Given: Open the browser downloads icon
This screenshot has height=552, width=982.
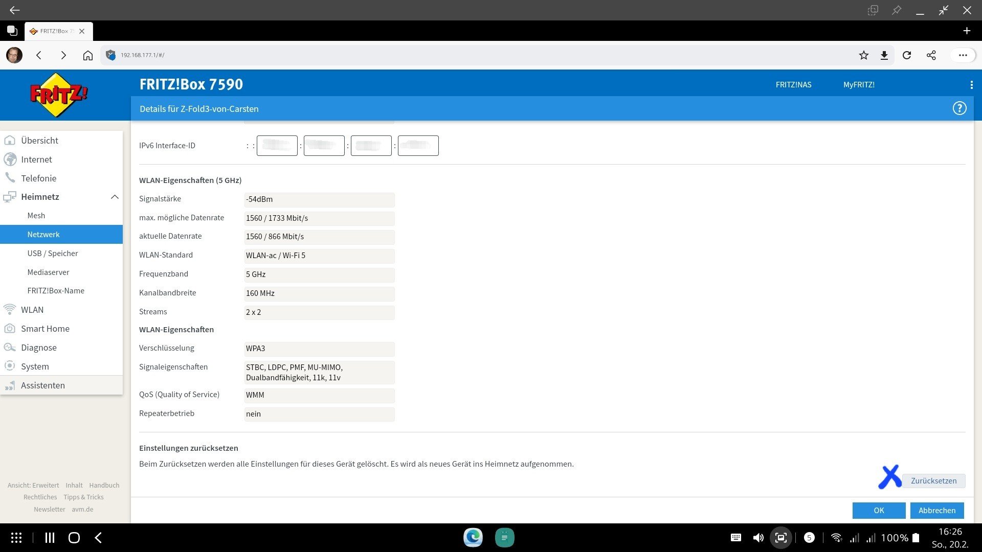Looking at the screenshot, I should (884, 55).
